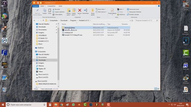Open WhatsApp from the taskbar
This screenshot has height=107, width=191.
point(73,105)
